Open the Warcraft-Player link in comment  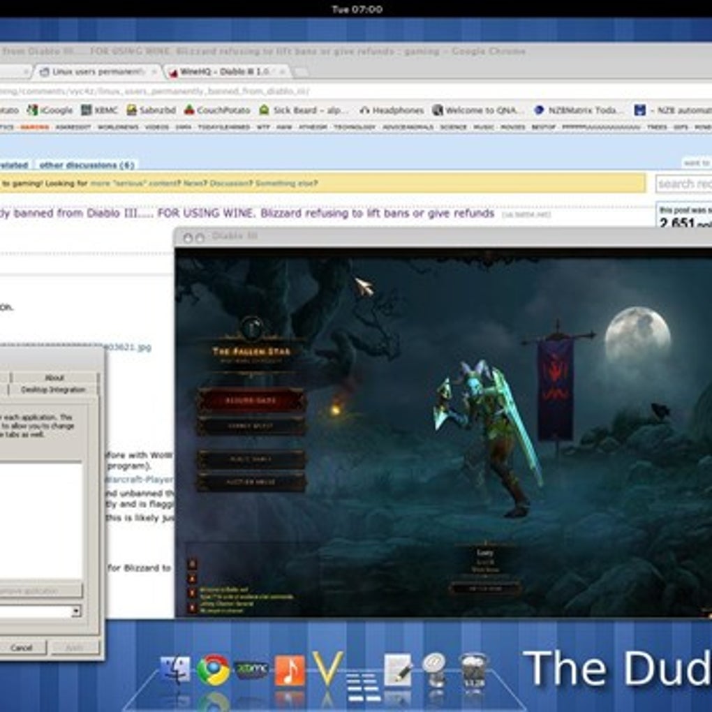click(140, 480)
